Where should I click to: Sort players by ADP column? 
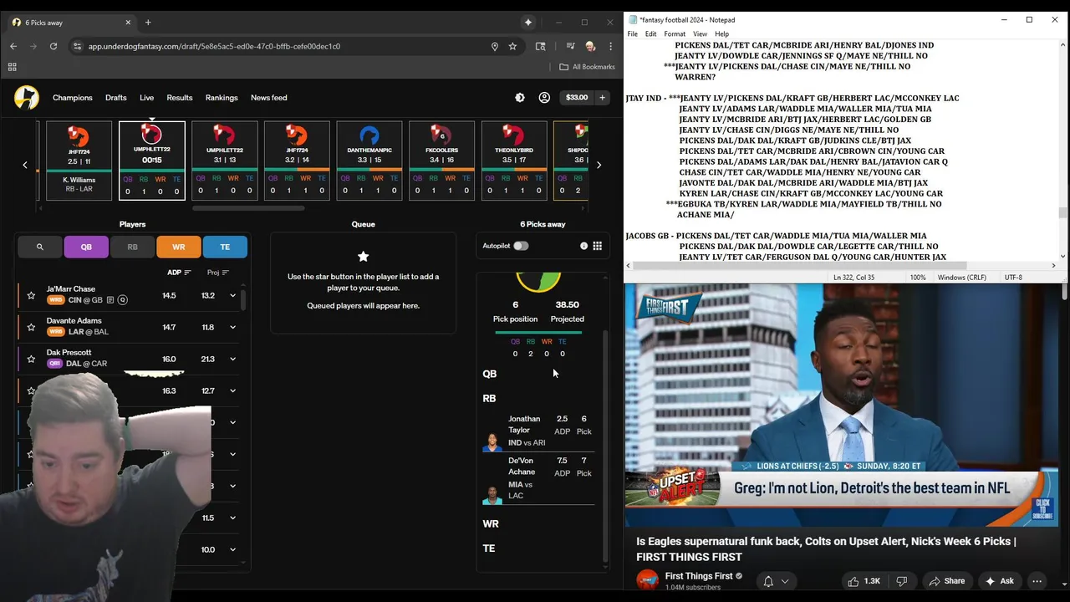[179, 272]
